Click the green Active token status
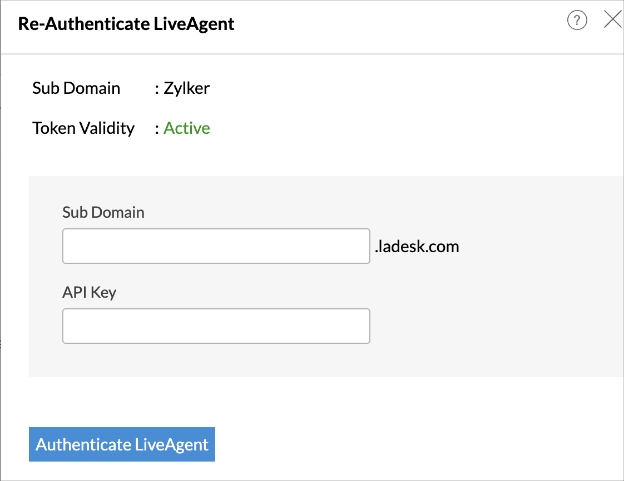 coord(187,128)
